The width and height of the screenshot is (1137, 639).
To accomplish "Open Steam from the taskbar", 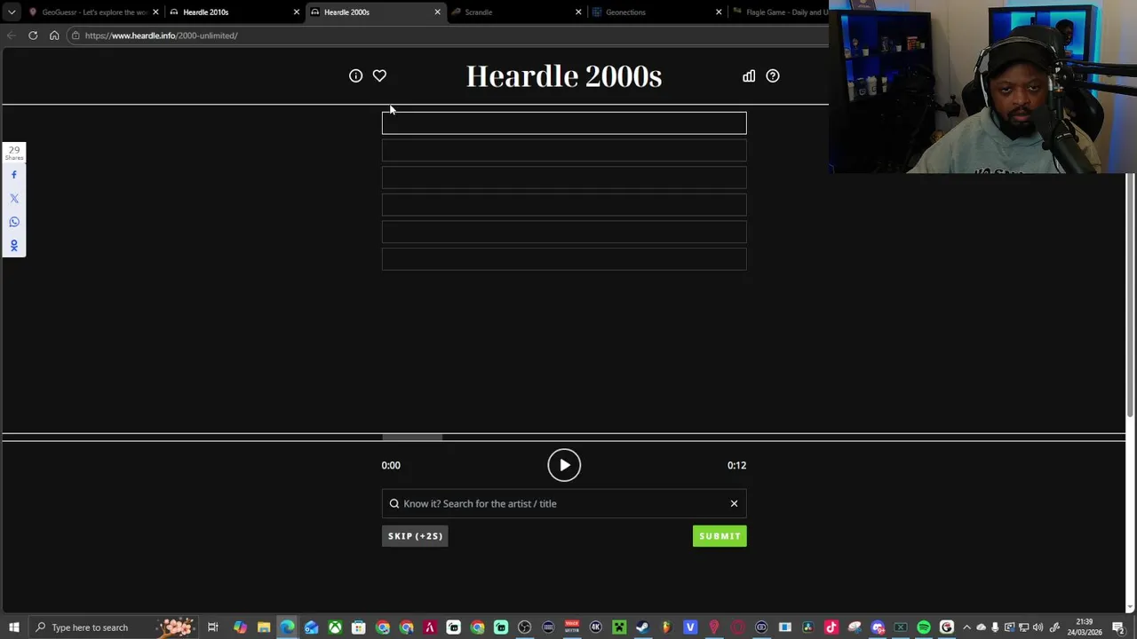I will point(642,627).
